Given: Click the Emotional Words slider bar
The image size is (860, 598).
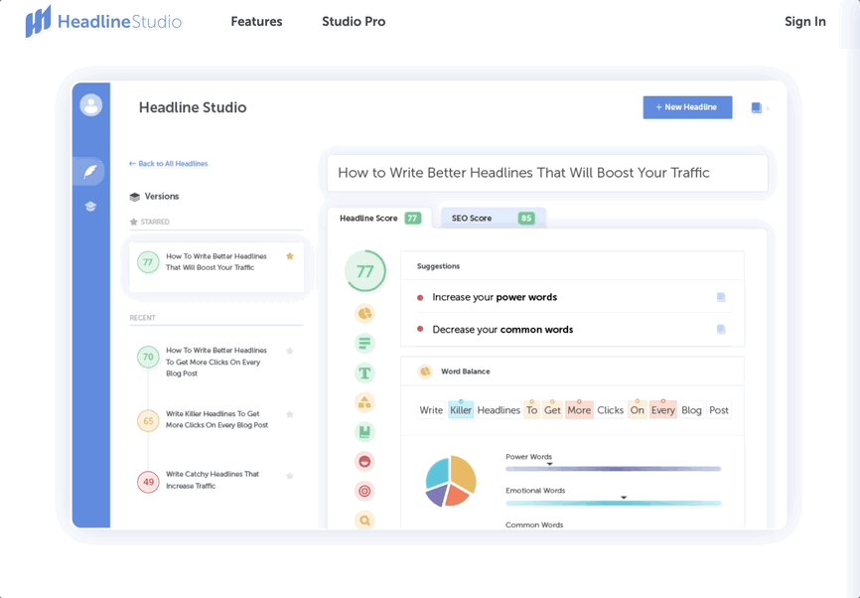Looking at the screenshot, I should pyautogui.click(x=613, y=503).
